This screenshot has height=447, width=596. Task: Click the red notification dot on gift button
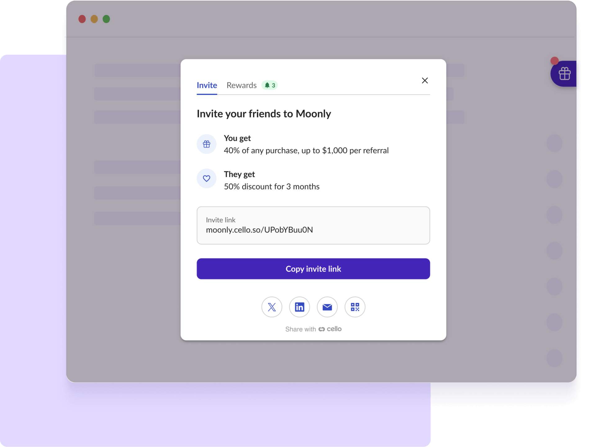pyautogui.click(x=554, y=61)
